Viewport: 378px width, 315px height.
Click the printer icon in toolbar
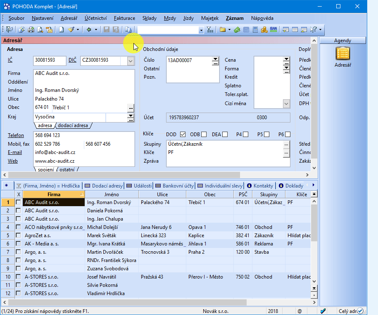click(31, 30)
